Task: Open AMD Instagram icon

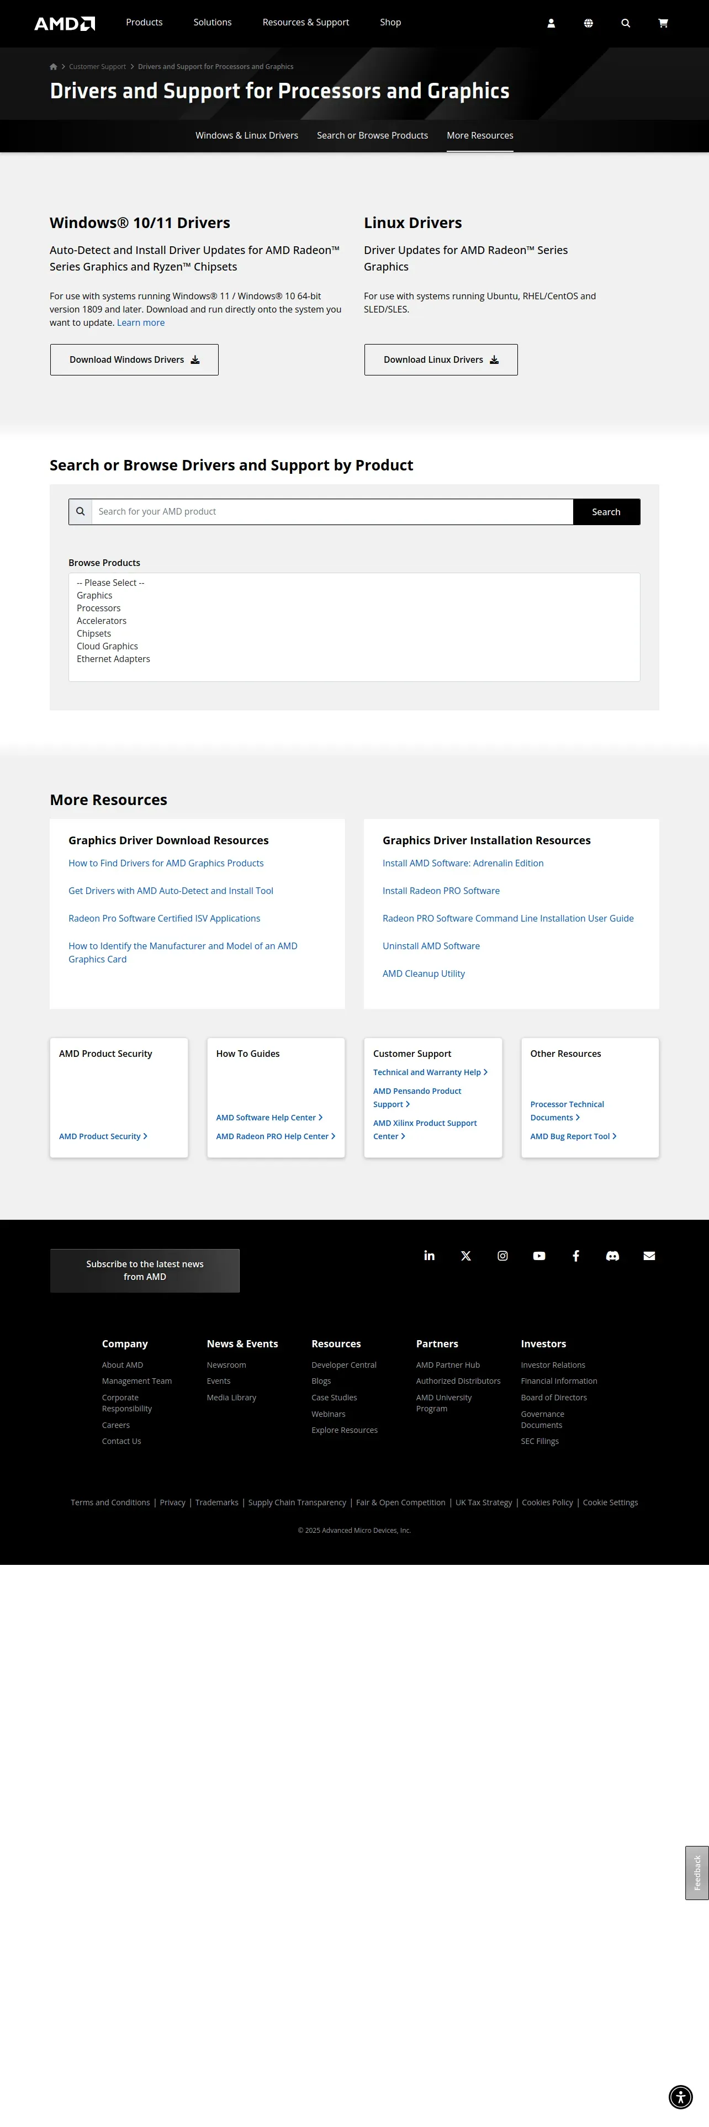Action: tap(502, 1255)
